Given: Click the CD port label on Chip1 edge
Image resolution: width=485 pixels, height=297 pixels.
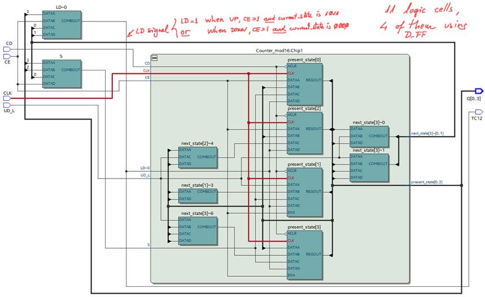Looking at the screenshot, I should [147, 63].
